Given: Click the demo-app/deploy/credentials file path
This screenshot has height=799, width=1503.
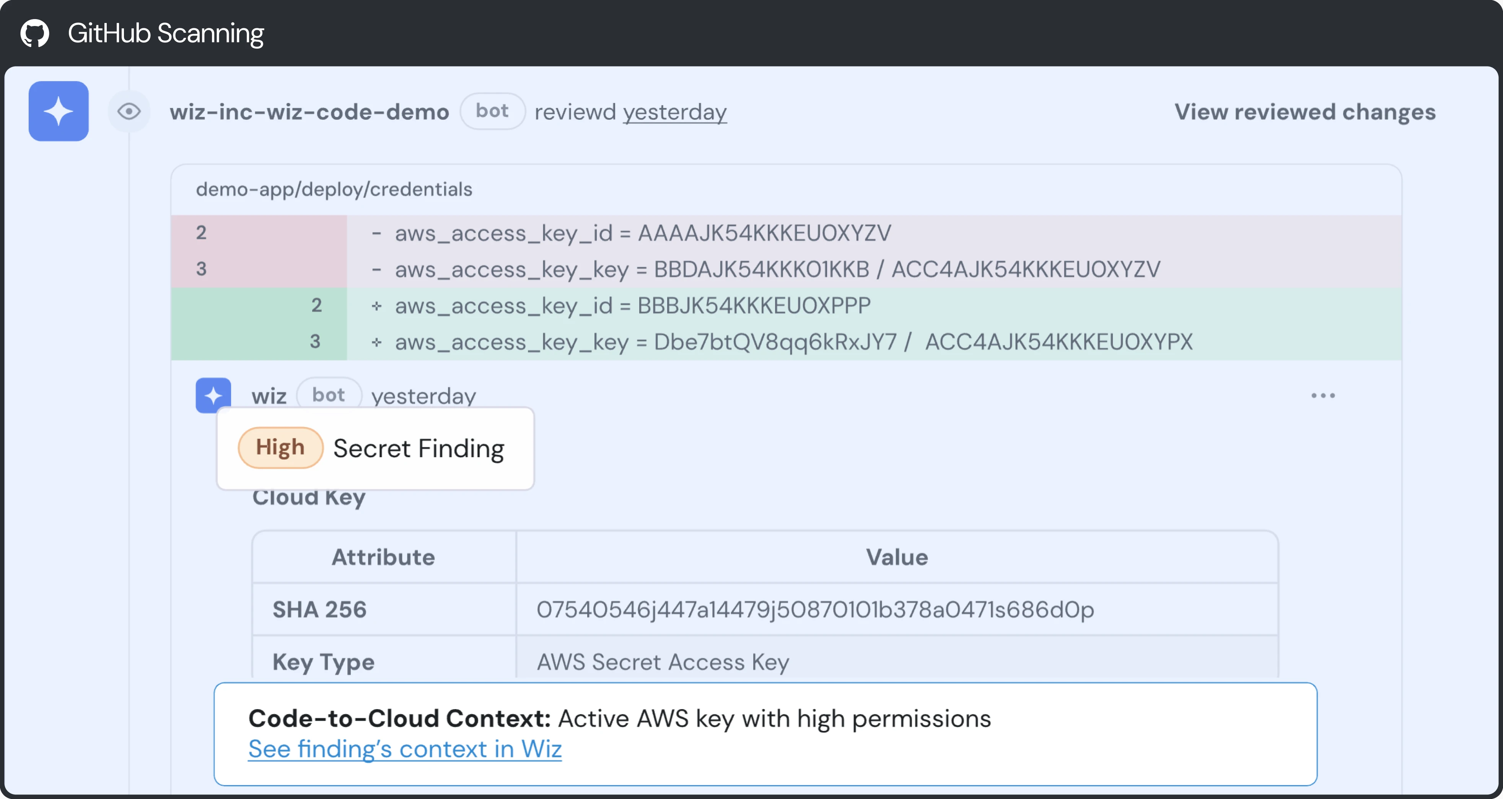Looking at the screenshot, I should coord(334,189).
